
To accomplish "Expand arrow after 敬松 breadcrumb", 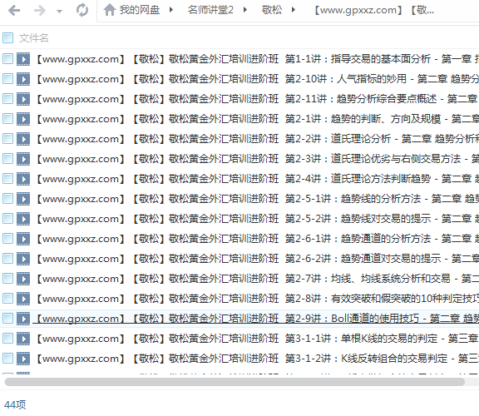I will pos(294,10).
